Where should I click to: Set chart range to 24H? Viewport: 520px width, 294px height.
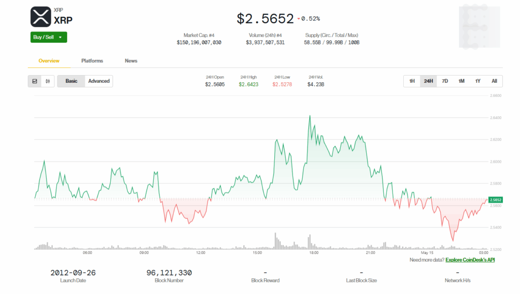tap(428, 81)
